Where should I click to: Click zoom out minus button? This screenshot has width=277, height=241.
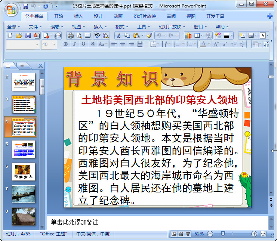[x=210, y=234]
